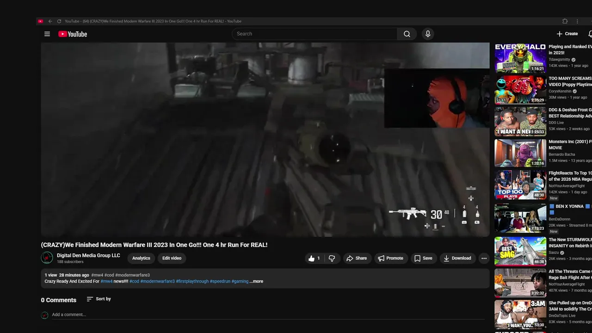The image size is (592, 333).
Task: Click the video title below the player
Action: click(x=154, y=245)
